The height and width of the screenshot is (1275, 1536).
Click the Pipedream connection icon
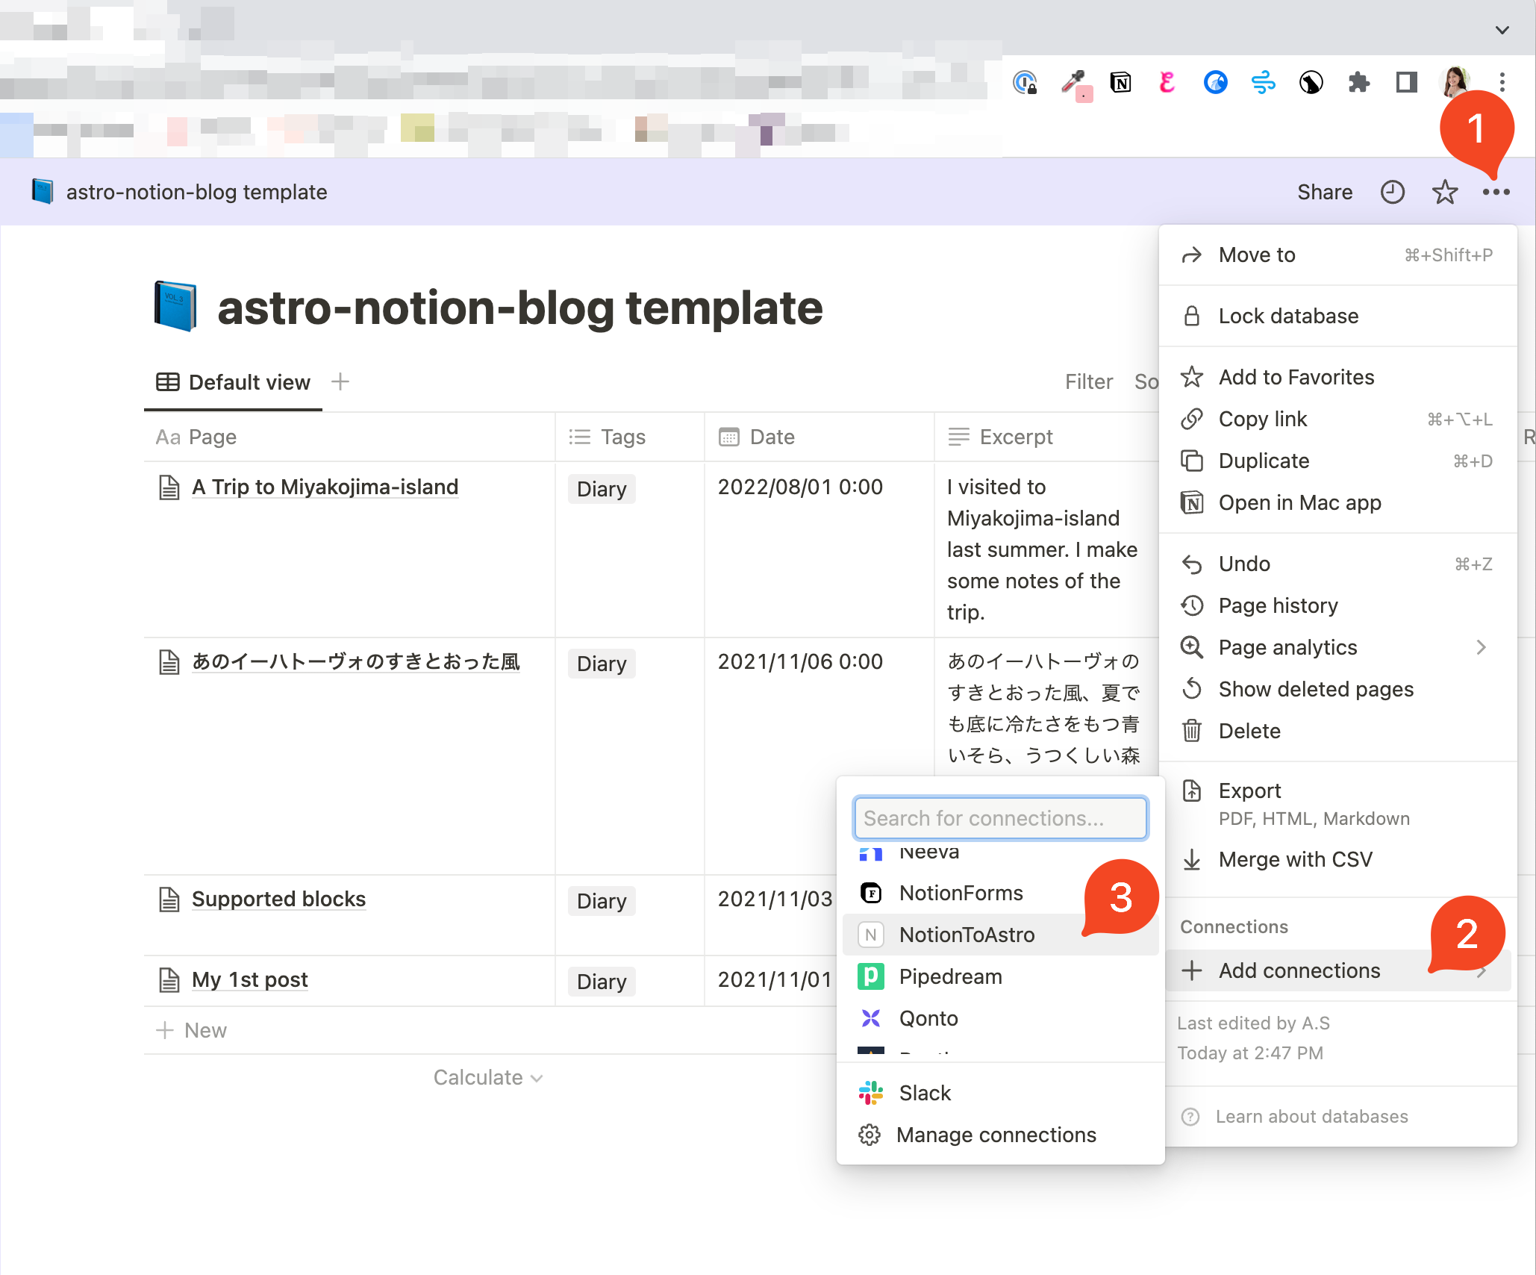click(871, 976)
